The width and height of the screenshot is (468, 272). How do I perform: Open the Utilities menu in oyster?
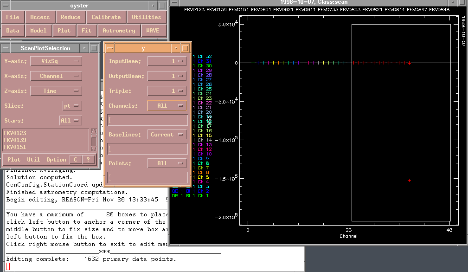(146, 17)
